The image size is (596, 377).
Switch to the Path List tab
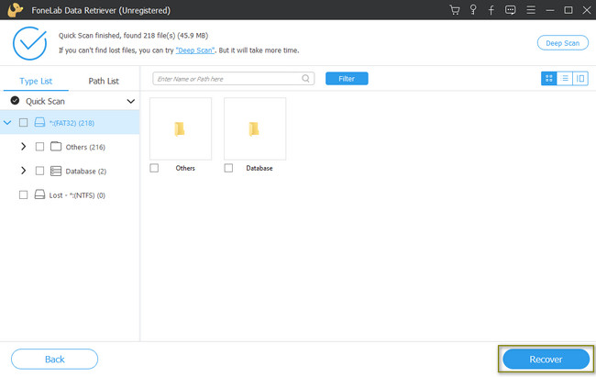click(x=104, y=81)
